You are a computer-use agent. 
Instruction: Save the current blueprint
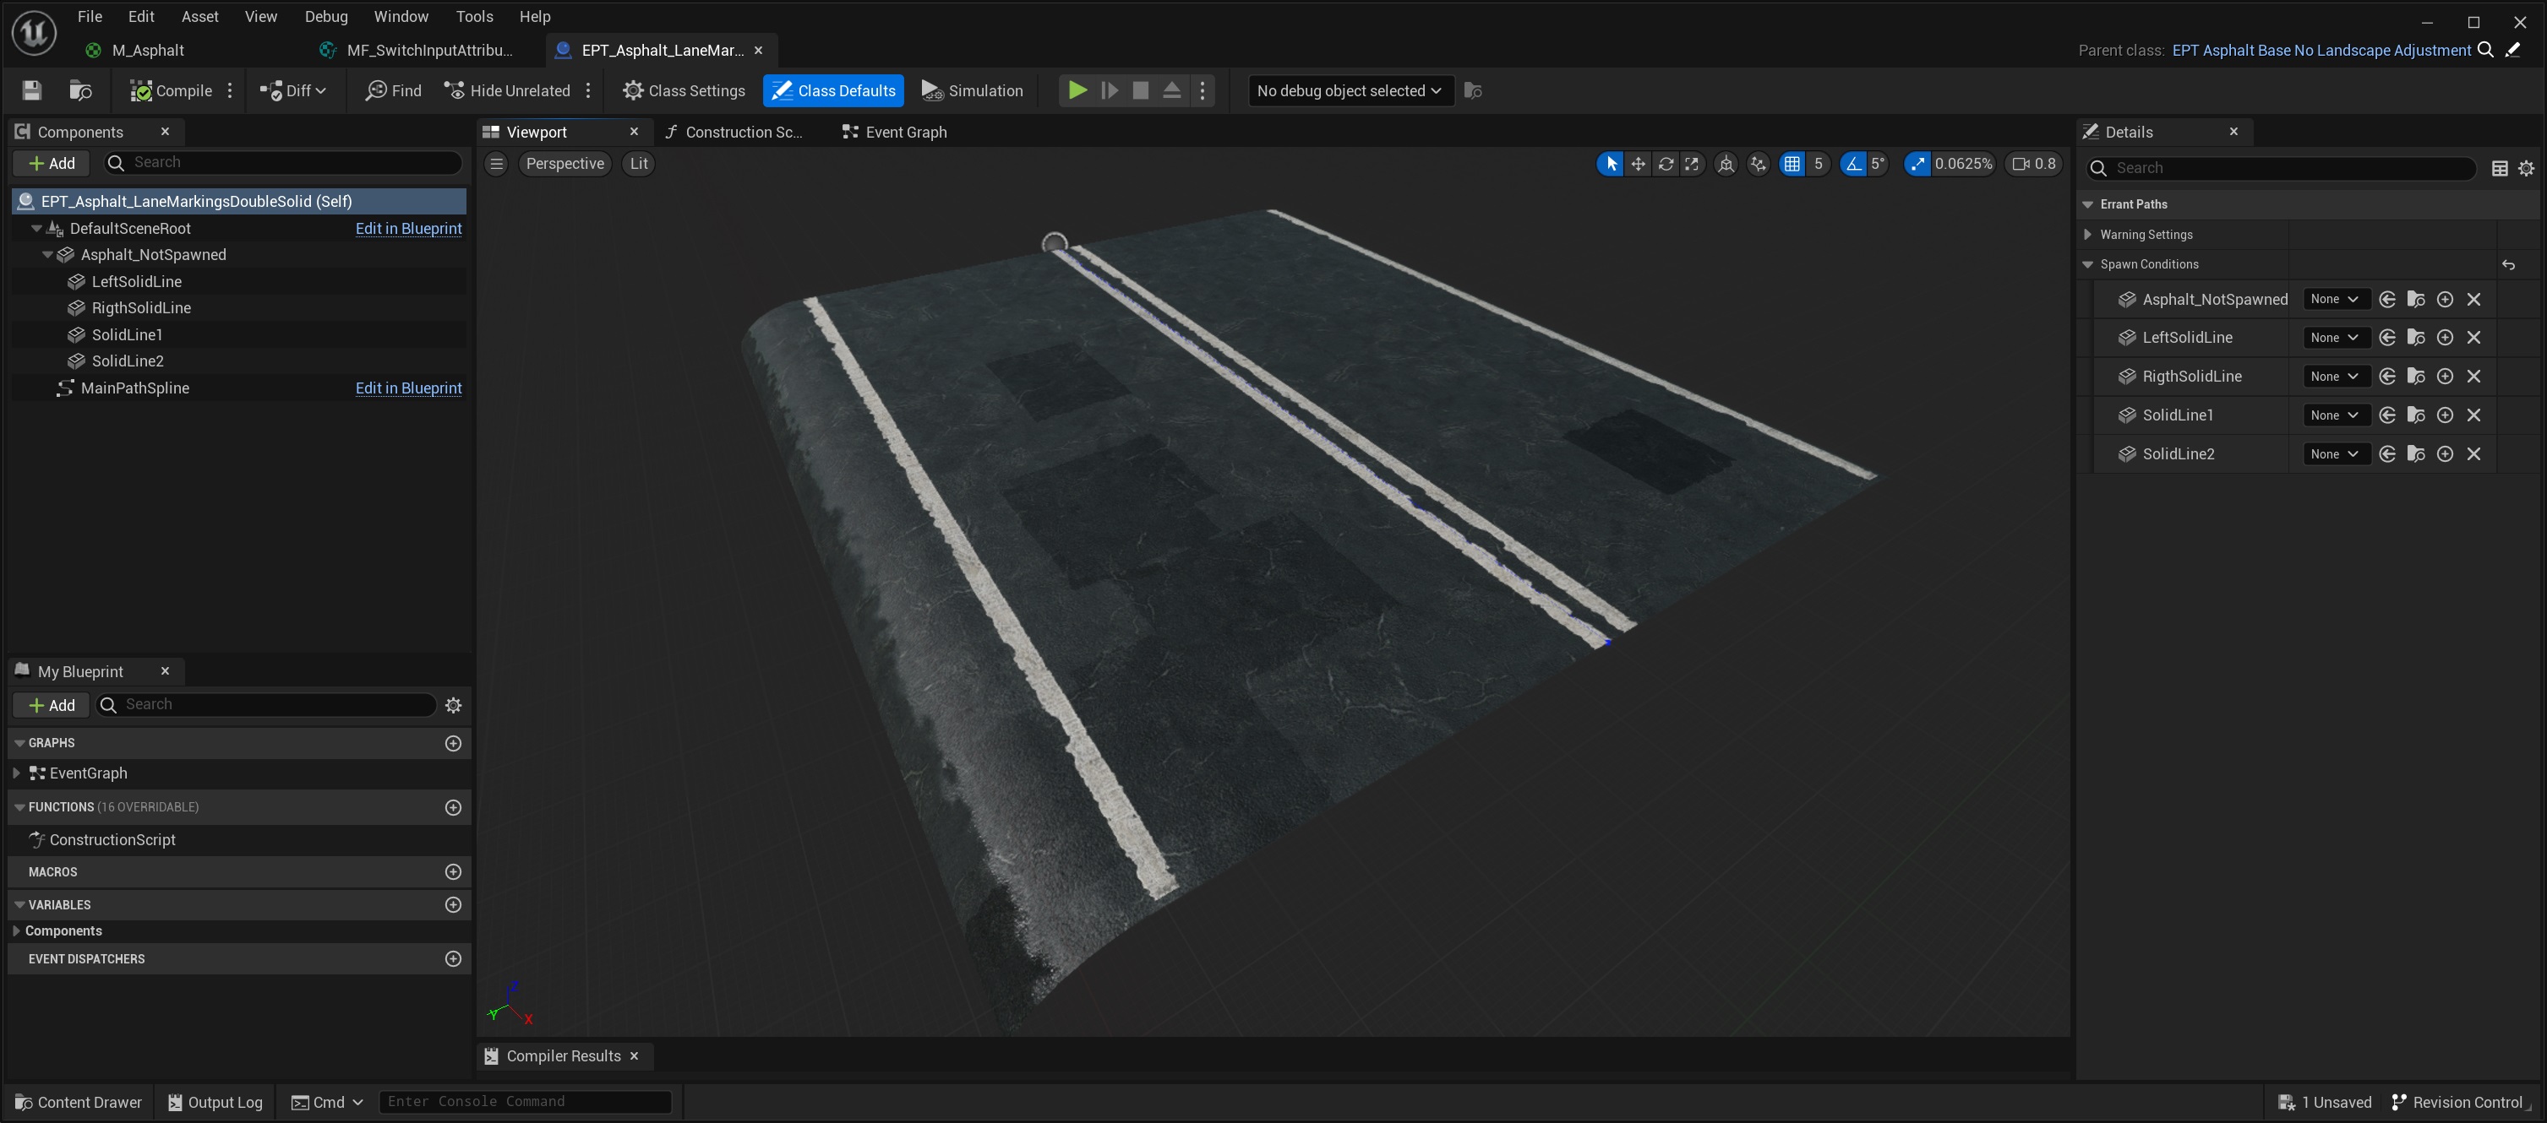click(x=30, y=90)
